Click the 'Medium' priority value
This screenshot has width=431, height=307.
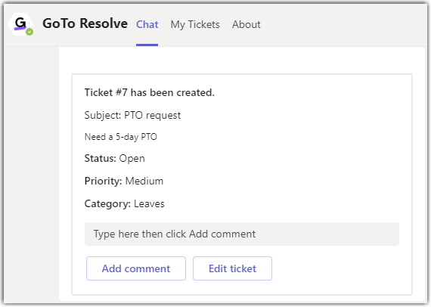pyautogui.click(x=144, y=181)
